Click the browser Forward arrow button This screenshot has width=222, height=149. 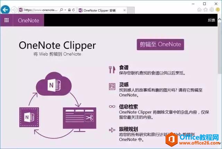pyautogui.click(x=14, y=10)
